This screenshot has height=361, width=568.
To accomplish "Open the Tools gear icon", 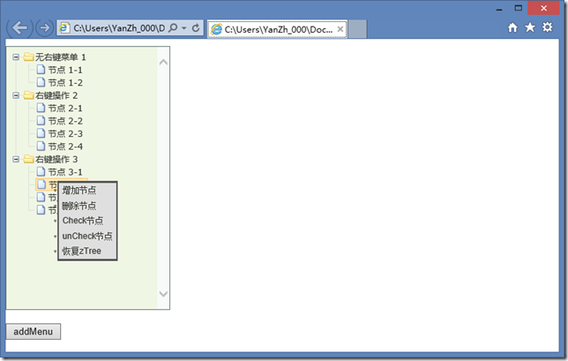I will click(548, 27).
